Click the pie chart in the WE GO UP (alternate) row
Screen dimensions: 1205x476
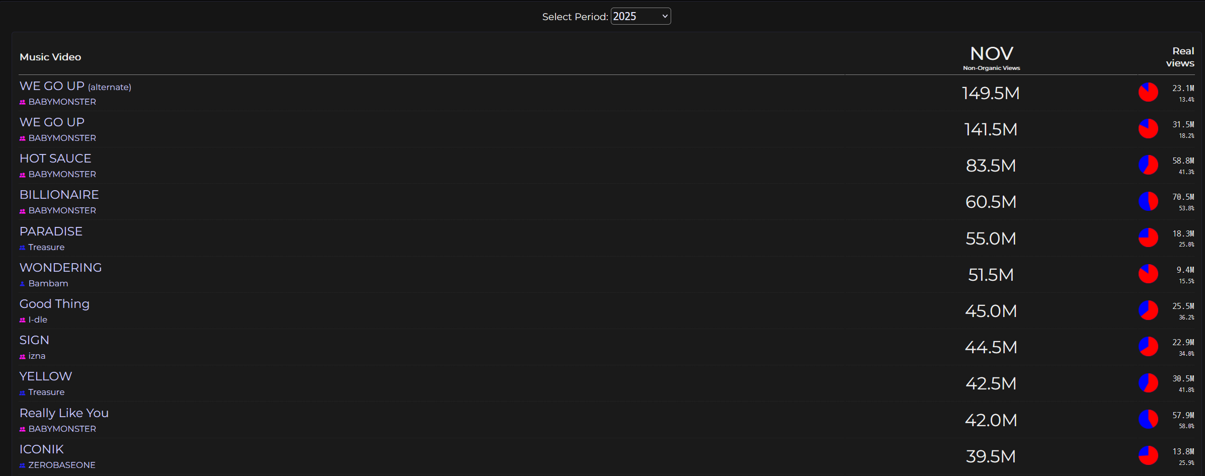pyautogui.click(x=1148, y=92)
